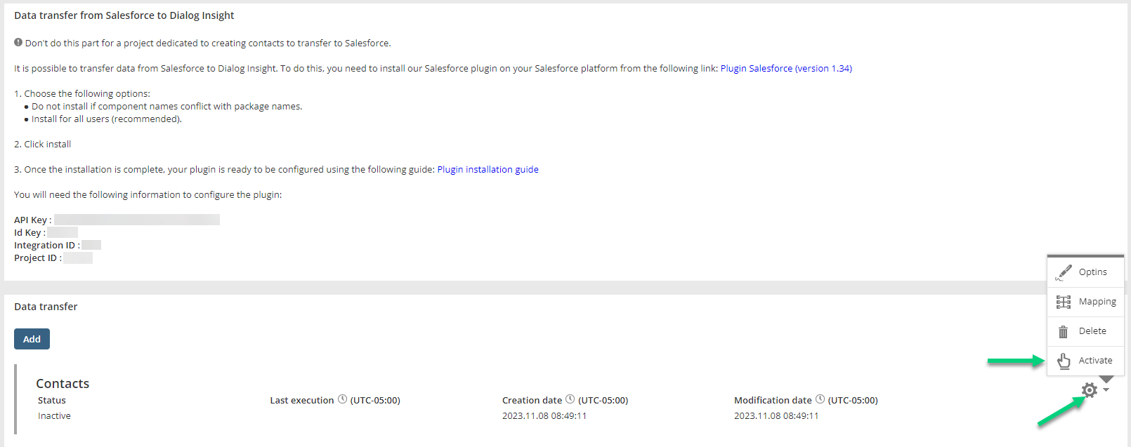Click clock icon next to Creation date
1131x447 pixels.
tap(570, 399)
